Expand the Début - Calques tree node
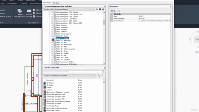Image resolution: width=199 pixels, height=112 pixels. [x=52, y=25]
